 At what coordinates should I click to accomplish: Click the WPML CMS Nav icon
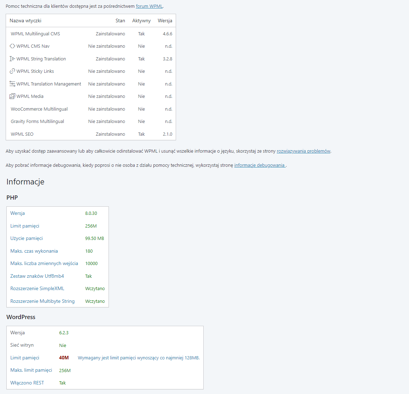pos(12,46)
